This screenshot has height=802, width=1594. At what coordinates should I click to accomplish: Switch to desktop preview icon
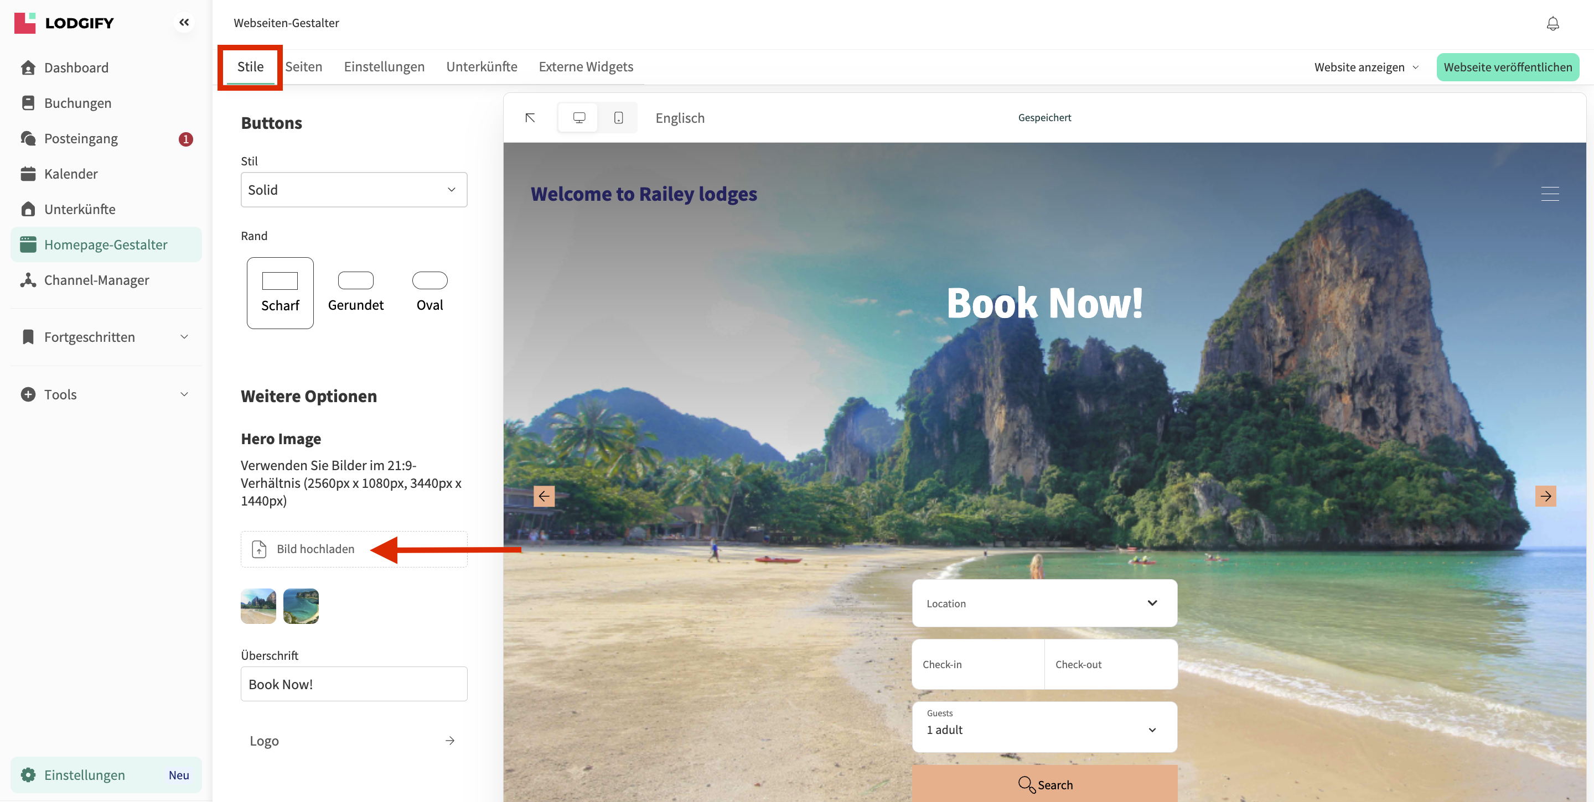578,117
